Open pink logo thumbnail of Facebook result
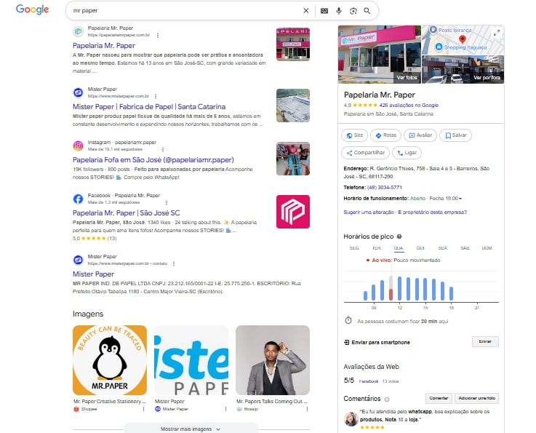536x433 pixels. click(293, 212)
